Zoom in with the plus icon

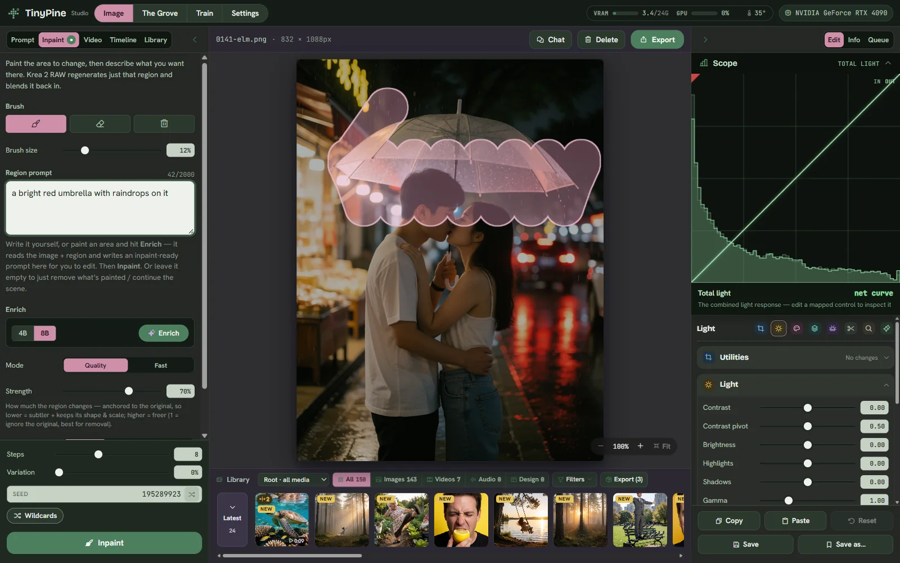point(640,446)
